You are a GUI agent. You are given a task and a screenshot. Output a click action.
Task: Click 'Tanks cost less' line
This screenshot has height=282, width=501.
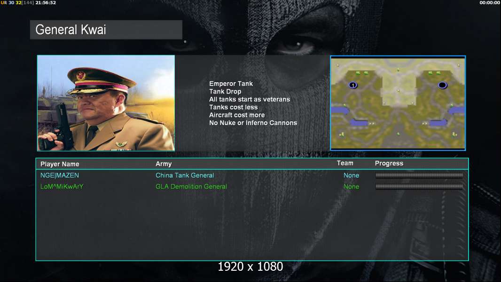click(233, 107)
